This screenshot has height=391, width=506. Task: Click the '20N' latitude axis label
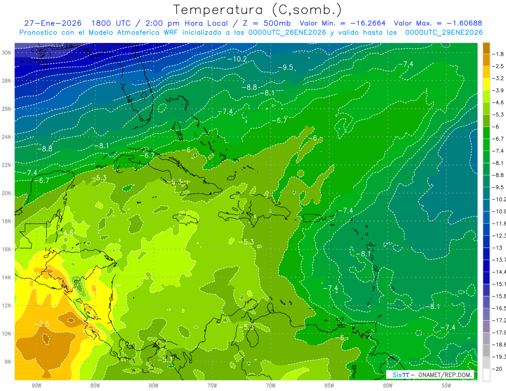pyautogui.click(x=7, y=193)
